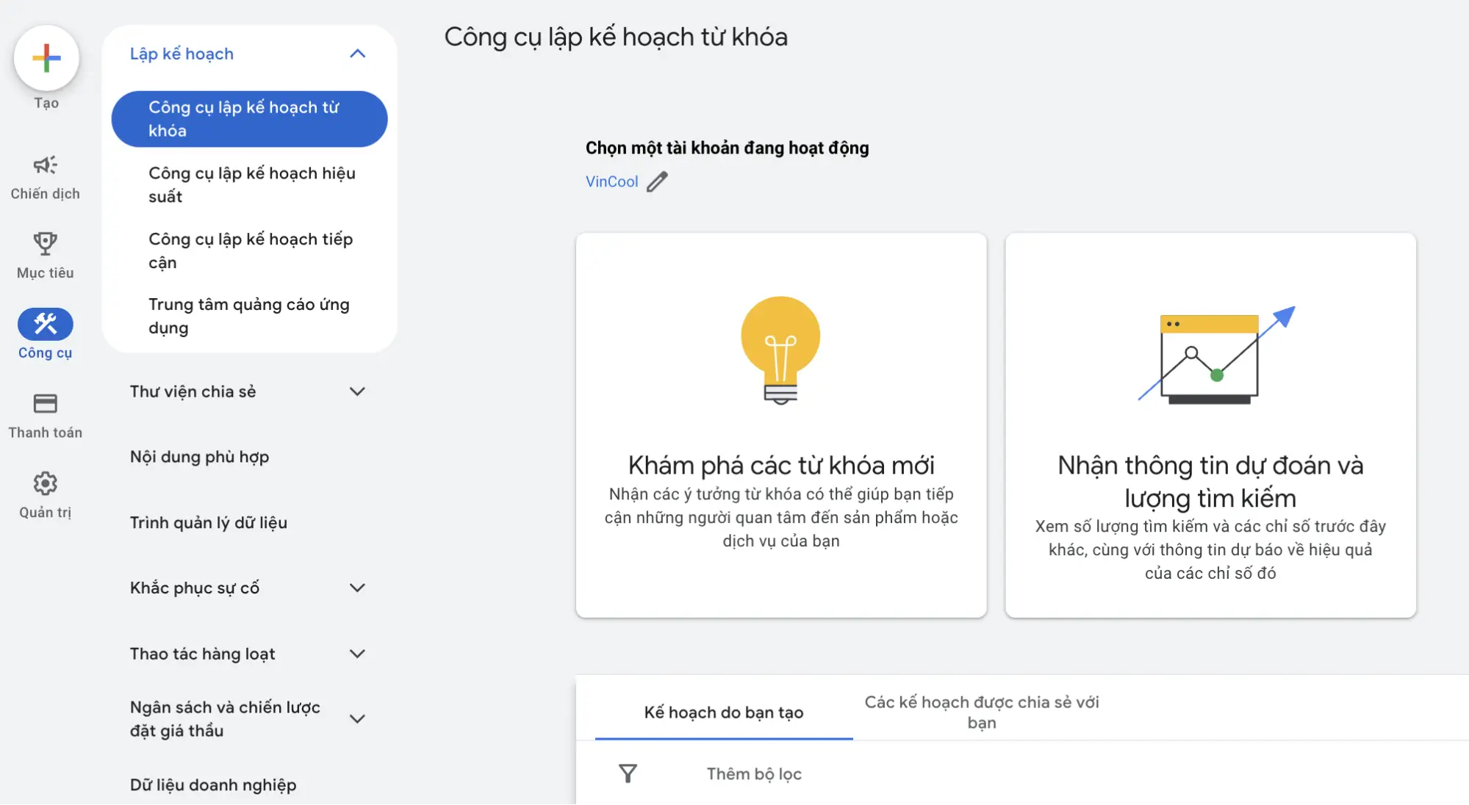Open the Thanh toán card icon
This screenshot has width=1469, height=805.
click(46, 403)
